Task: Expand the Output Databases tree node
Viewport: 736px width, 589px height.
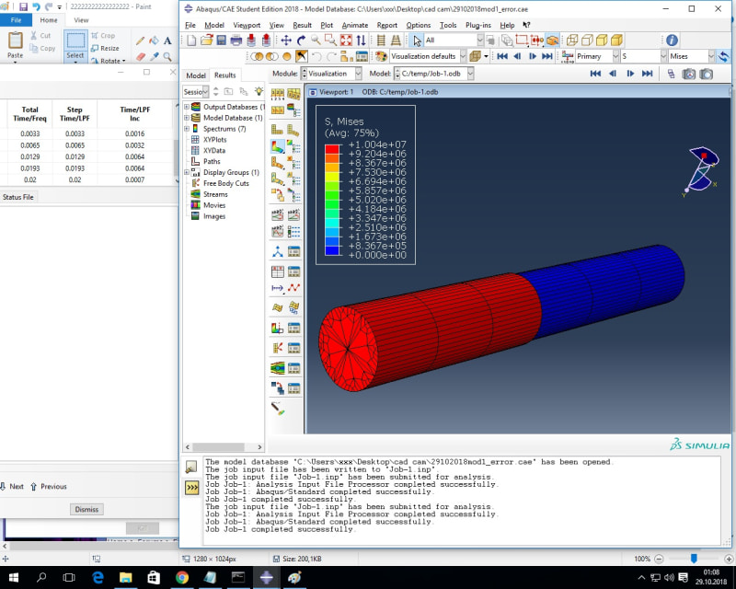Action: point(187,107)
